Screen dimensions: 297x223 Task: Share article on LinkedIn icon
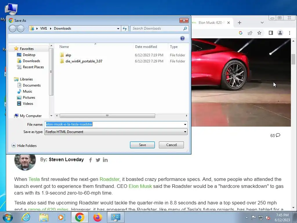[105, 160]
